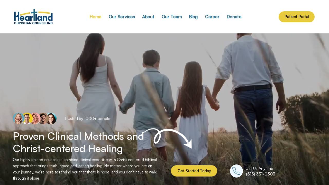This screenshot has width=329, height=185.
Task: Click the Trusted by 1000+ people label
Action: coord(87,118)
